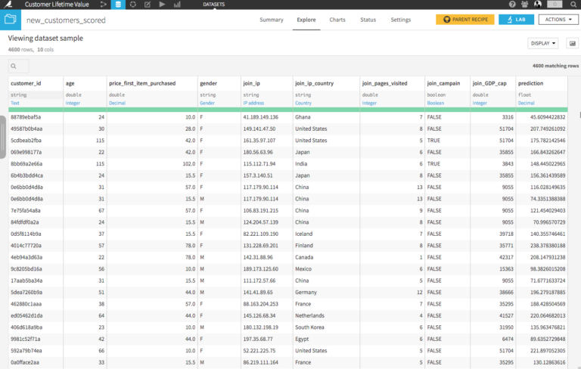The width and height of the screenshot is (581, 369).
Task: Click the left side panel handle
Action: [x=2, y=137]
